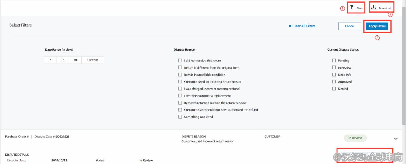Open the Custom date range option
Screen dimensions: 409x164
93,60
